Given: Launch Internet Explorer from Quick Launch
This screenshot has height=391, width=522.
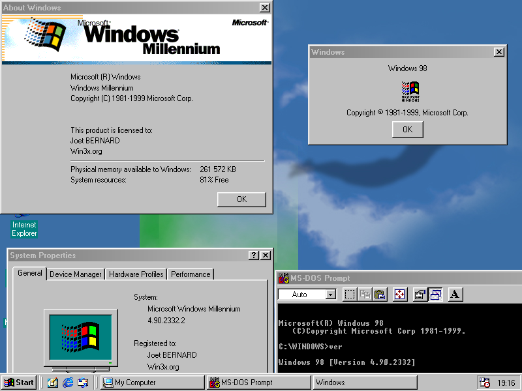Looking at the screenshot, I should (68, 383).
